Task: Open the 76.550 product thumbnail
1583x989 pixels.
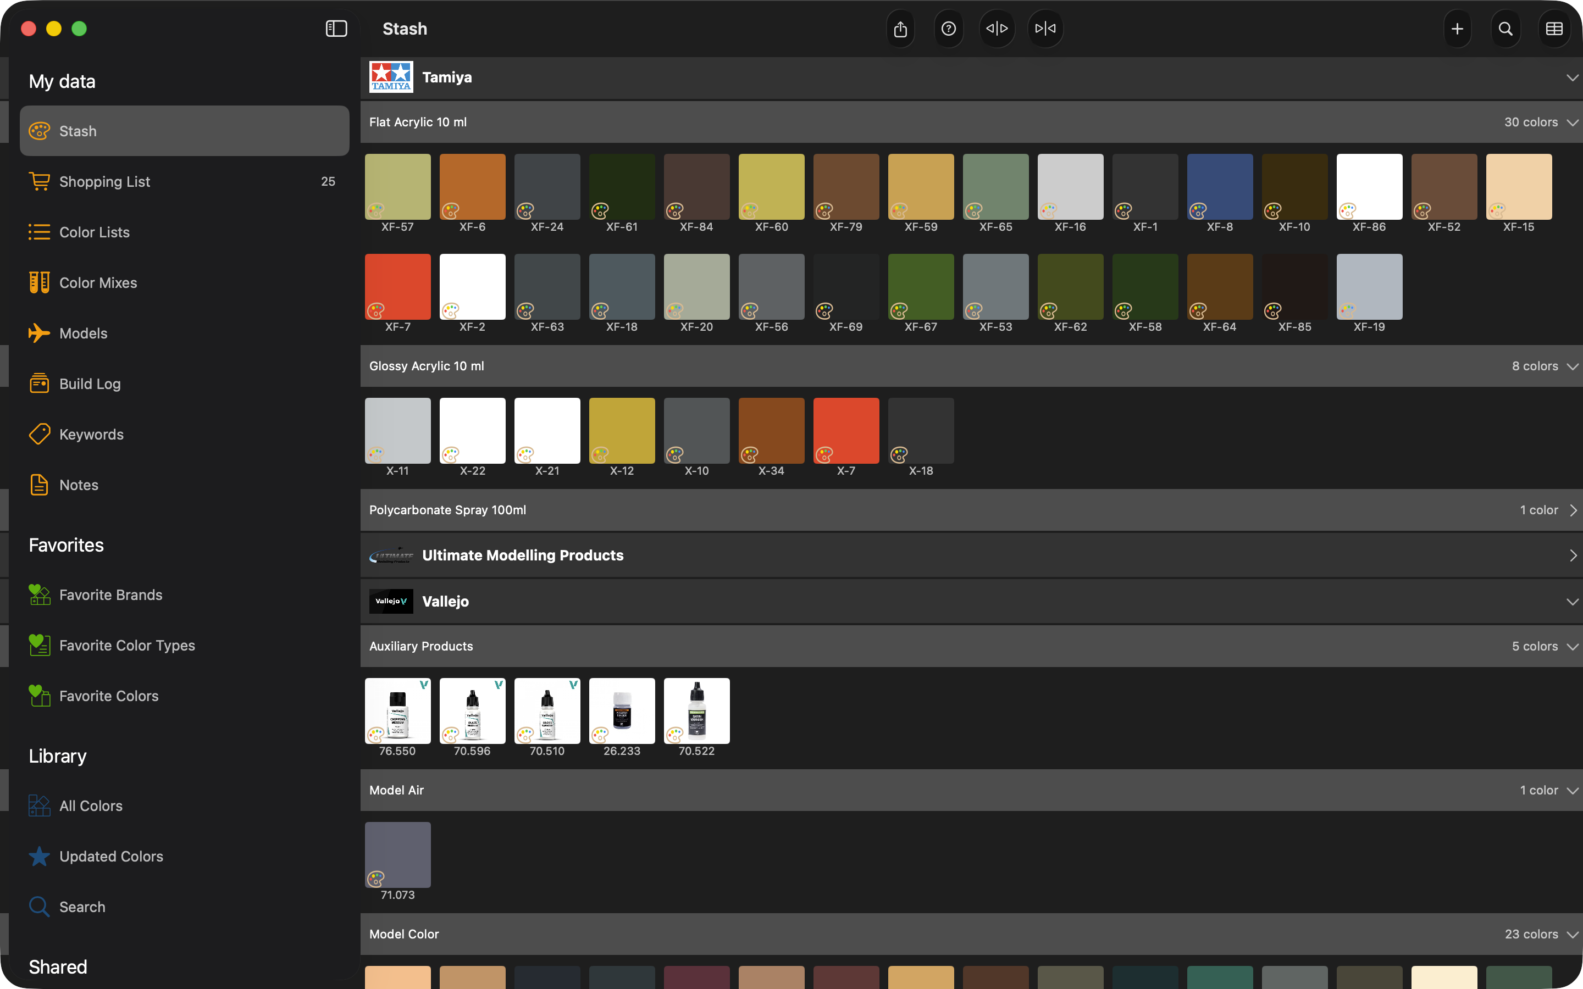Action: [x=398, y=710]
